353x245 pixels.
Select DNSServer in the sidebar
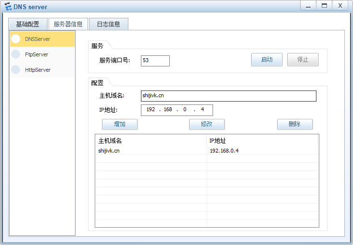click(x=42, y=39)
